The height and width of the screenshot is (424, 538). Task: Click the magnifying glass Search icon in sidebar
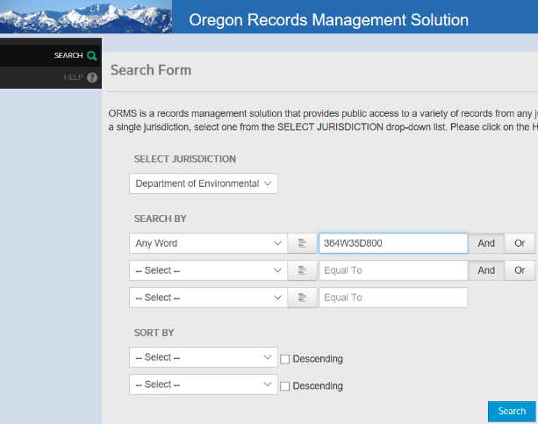92,55
